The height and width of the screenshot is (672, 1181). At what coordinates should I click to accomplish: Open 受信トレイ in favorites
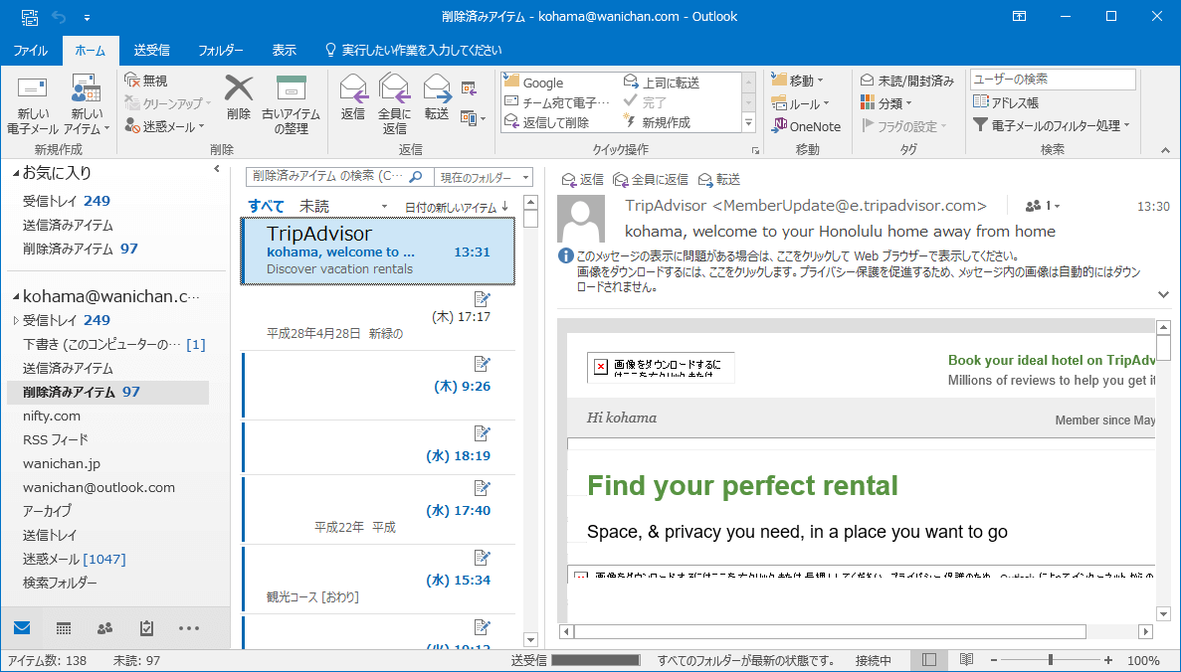[x=67, y=201]
